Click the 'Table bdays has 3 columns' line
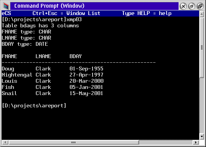 [x=40, y=26]
